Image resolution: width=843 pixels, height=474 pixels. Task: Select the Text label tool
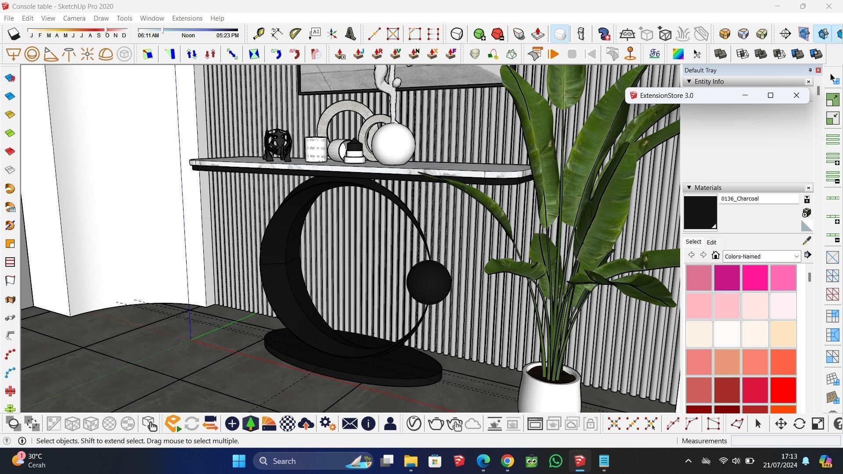click(314, 34)
